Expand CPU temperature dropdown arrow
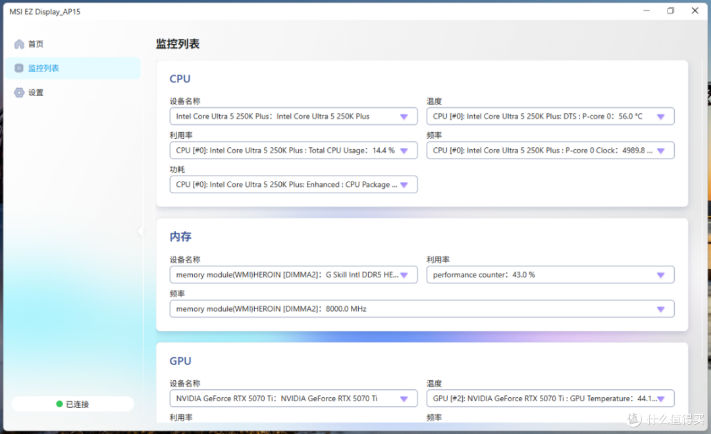This screenshot has width=711, height=434. tap(661, 116)
